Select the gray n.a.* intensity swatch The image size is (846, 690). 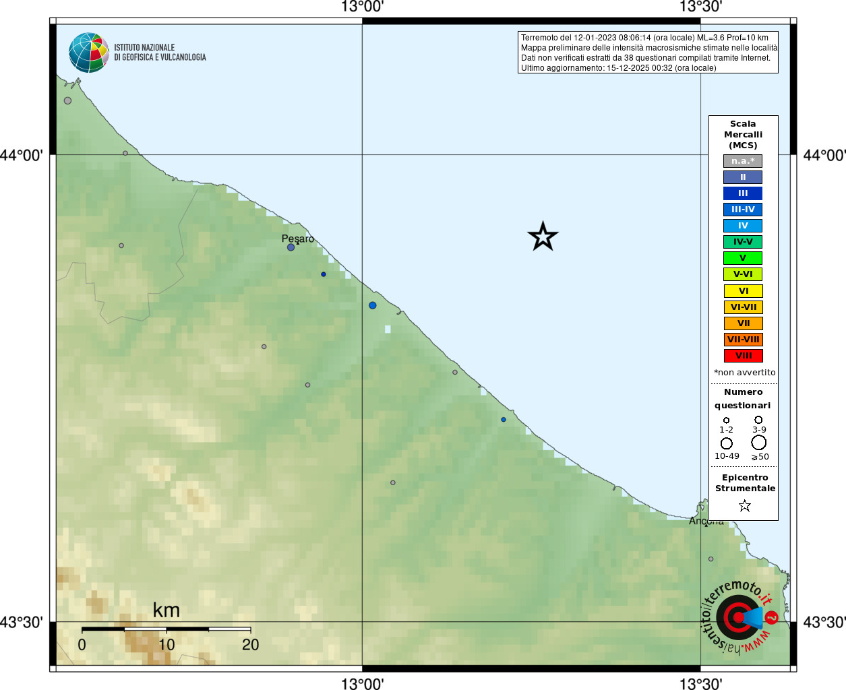[x=743, y=161]
